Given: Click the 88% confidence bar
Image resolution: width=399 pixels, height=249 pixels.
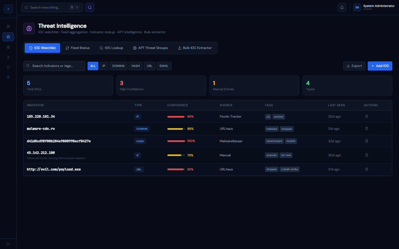Looking at the screenshot, I should [176, 129].
